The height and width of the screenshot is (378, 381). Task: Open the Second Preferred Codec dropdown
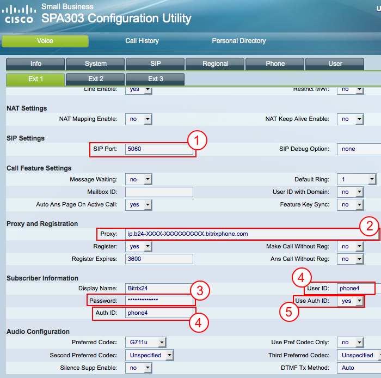point(150,355)
